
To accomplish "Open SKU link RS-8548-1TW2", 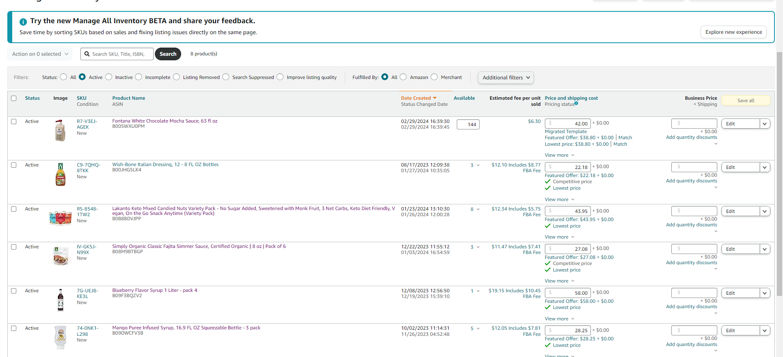I will (x=87, y=212).
